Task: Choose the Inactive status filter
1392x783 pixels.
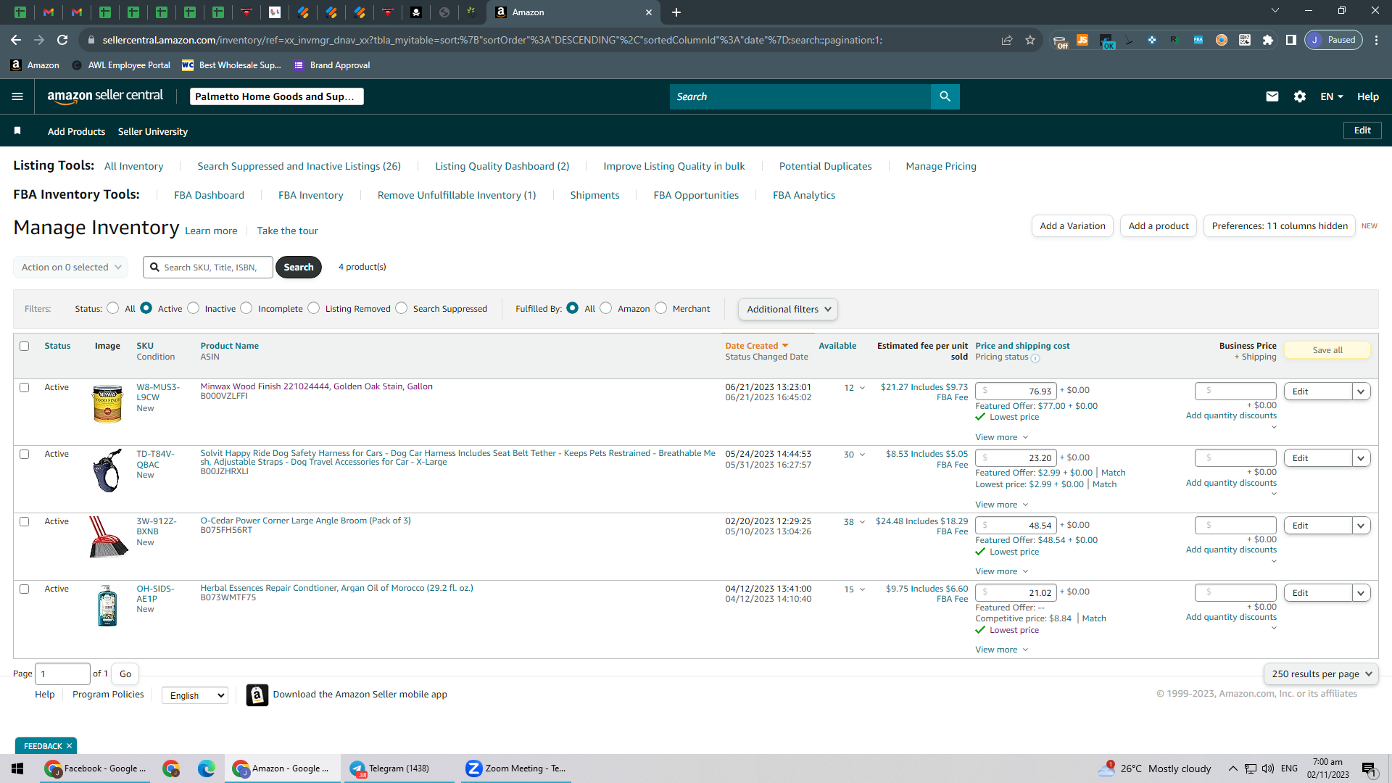Action: click(193, 308)
